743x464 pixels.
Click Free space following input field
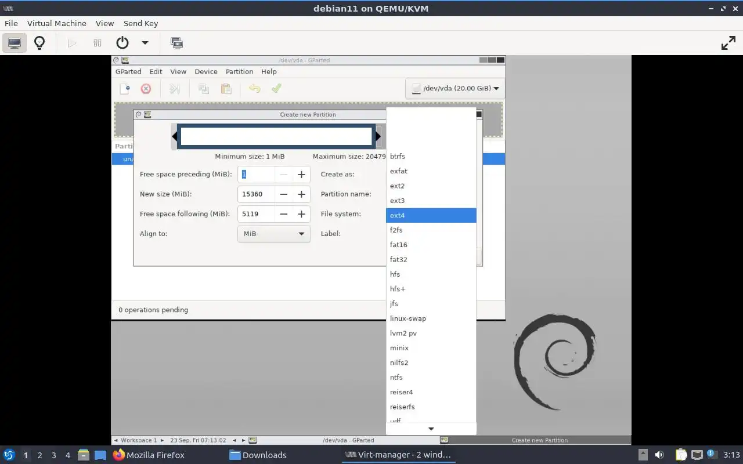[x=255, y=214]
